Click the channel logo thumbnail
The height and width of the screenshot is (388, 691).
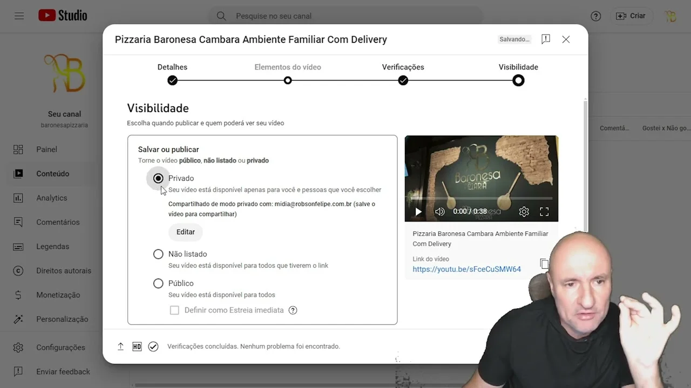64,73
